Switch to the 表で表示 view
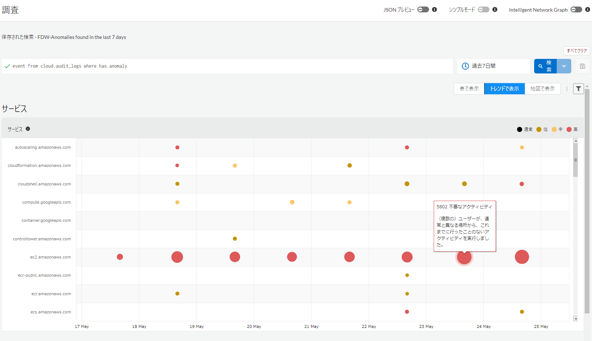Viewport: 592px width, 341px height. click(469, 89)
